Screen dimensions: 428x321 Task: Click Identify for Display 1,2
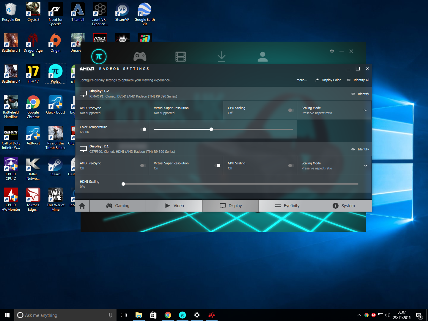[x=360, y=94]
